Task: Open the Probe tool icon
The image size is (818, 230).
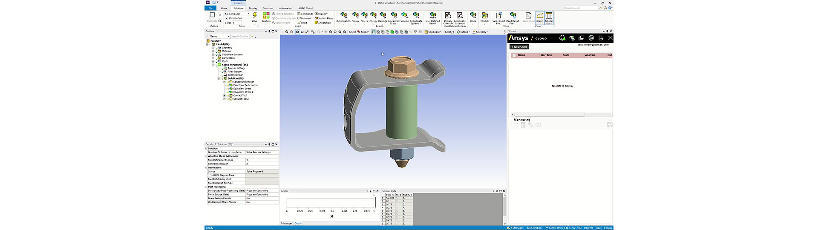Action: 473,16
